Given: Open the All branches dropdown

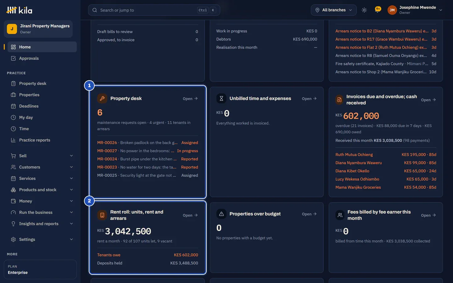Looking at the screenshot, I should click(334, 10).
